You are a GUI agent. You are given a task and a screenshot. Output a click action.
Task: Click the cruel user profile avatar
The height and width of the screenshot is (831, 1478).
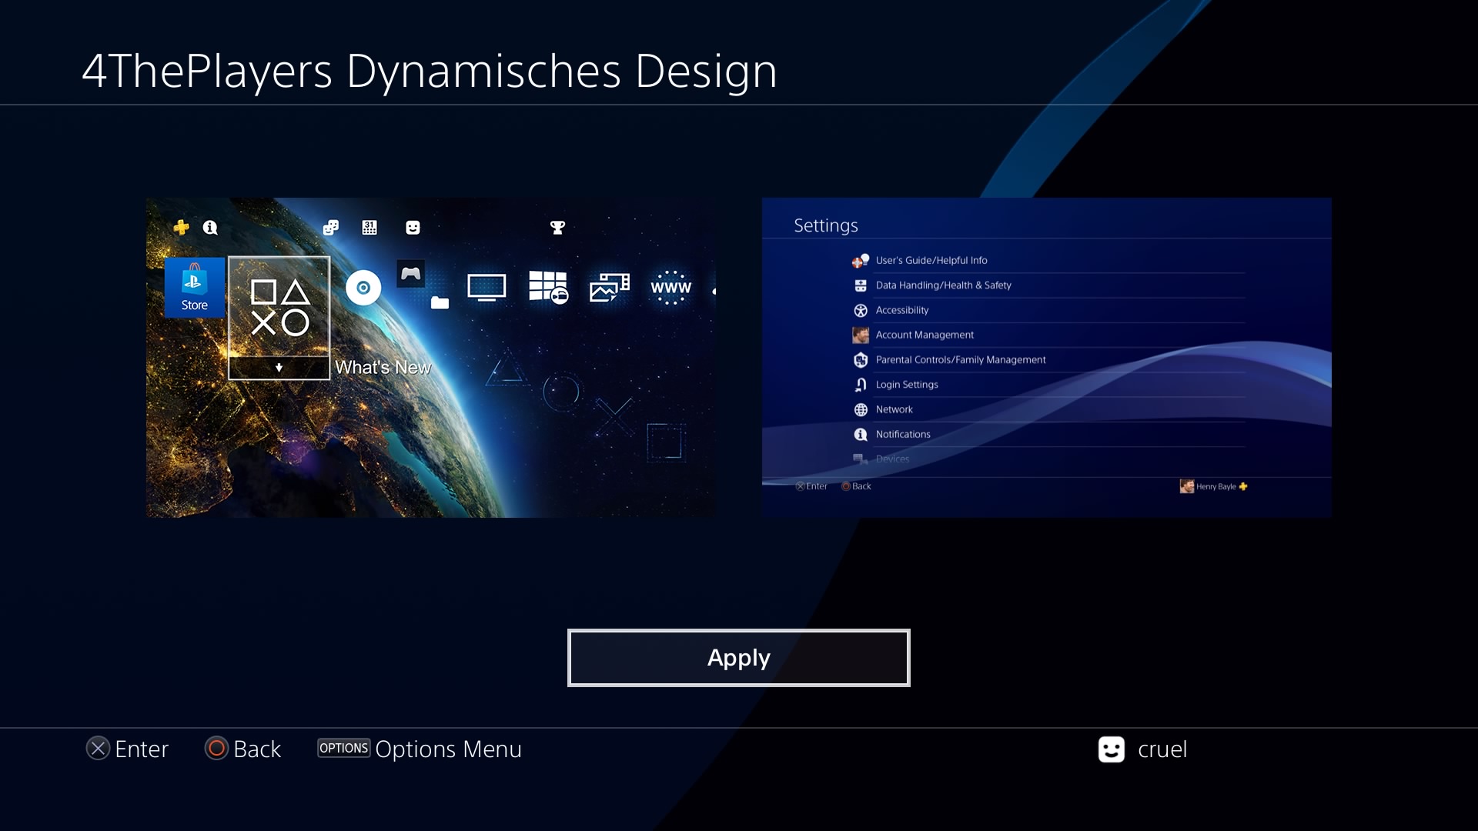1111,749
